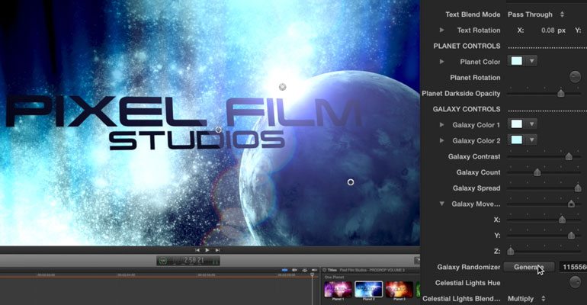Collapse the Galaxy Move parameter group
The width and height of the screenshot is (587, 305).
click(x=441, y=204)
